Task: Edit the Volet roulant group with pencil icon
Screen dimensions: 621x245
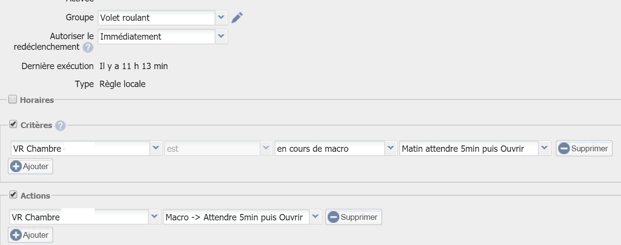Action: 237,18
